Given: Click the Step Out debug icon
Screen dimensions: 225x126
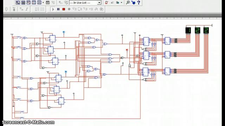Looking at the screenshot, I should coord(85,9).
